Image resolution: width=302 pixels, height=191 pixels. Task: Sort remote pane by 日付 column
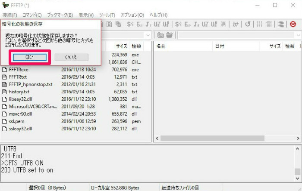pyautogui.click(x=236, y=46)
